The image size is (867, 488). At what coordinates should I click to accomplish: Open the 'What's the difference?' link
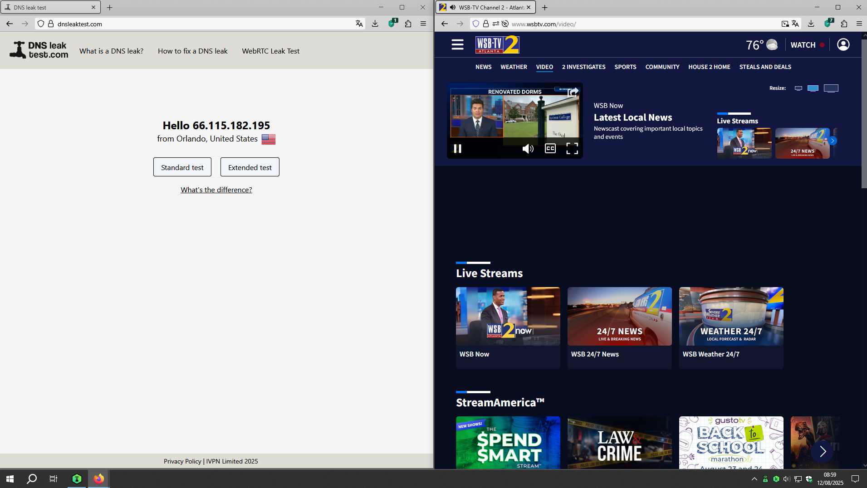pyautogui.click(x=216, y=190)
